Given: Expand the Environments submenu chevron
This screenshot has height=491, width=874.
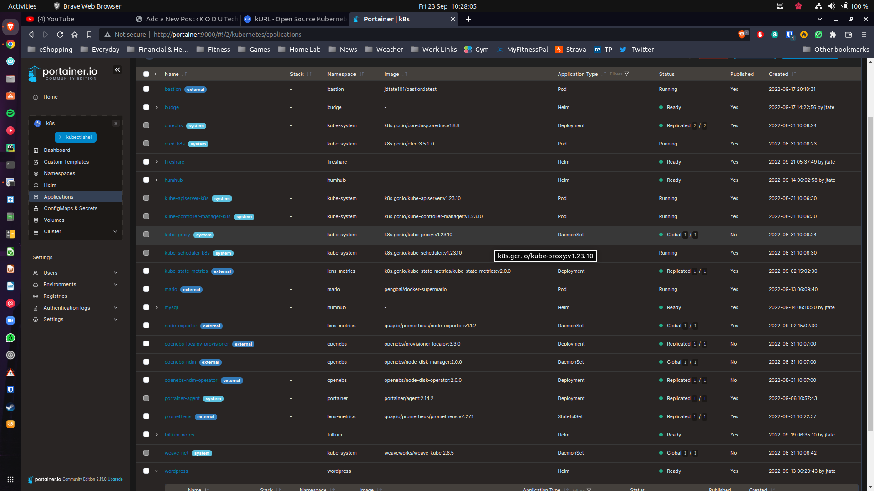Looking at the screenshot, I should pyautogui.click(x=116, y=285).
